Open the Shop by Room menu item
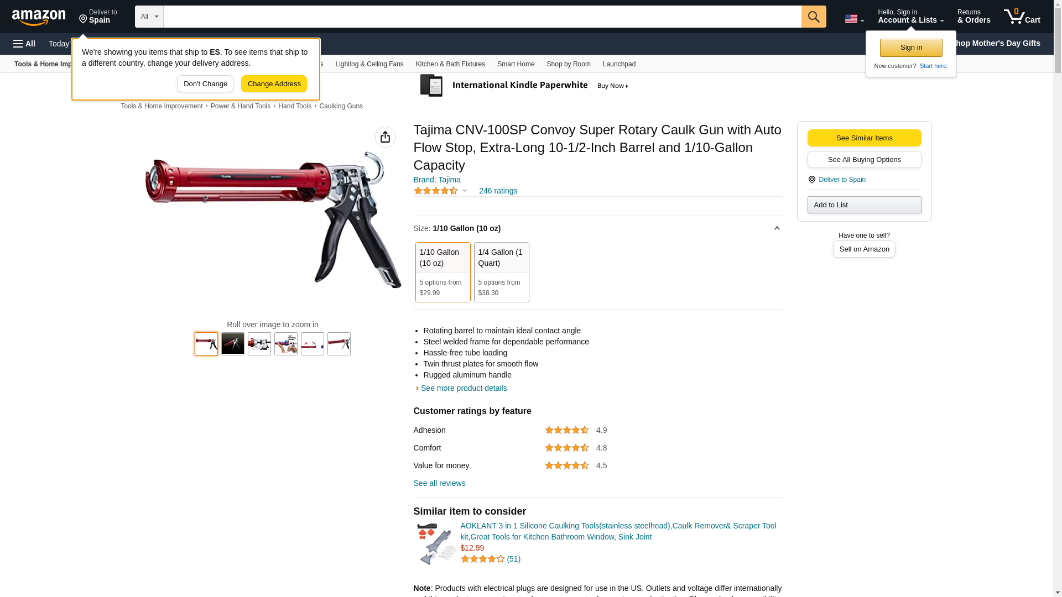The height and width of the screenshot is (597, 1062). 569,64
